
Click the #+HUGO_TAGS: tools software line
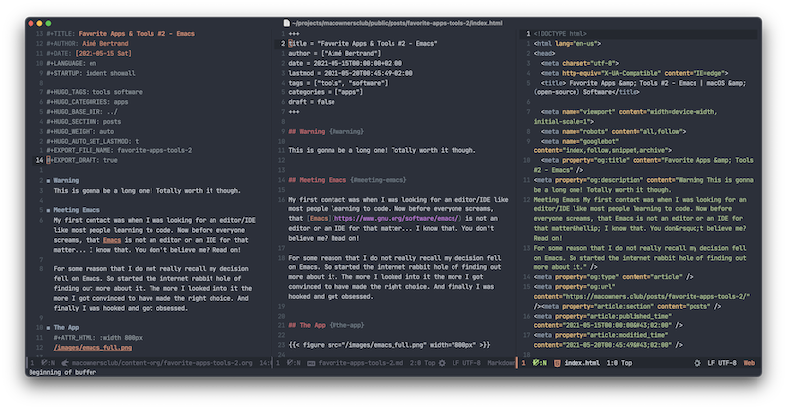(94, 92)
